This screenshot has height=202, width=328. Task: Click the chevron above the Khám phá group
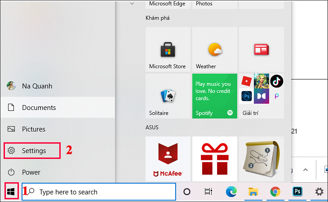132,4
